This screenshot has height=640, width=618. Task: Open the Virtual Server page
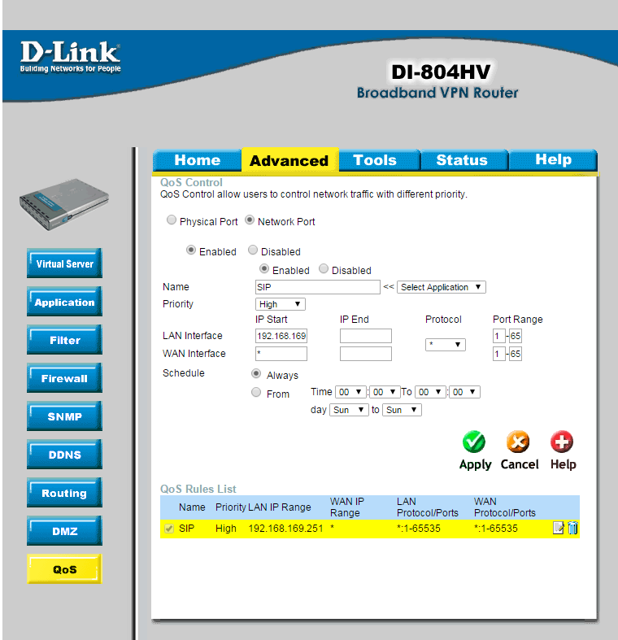[64, 263]
